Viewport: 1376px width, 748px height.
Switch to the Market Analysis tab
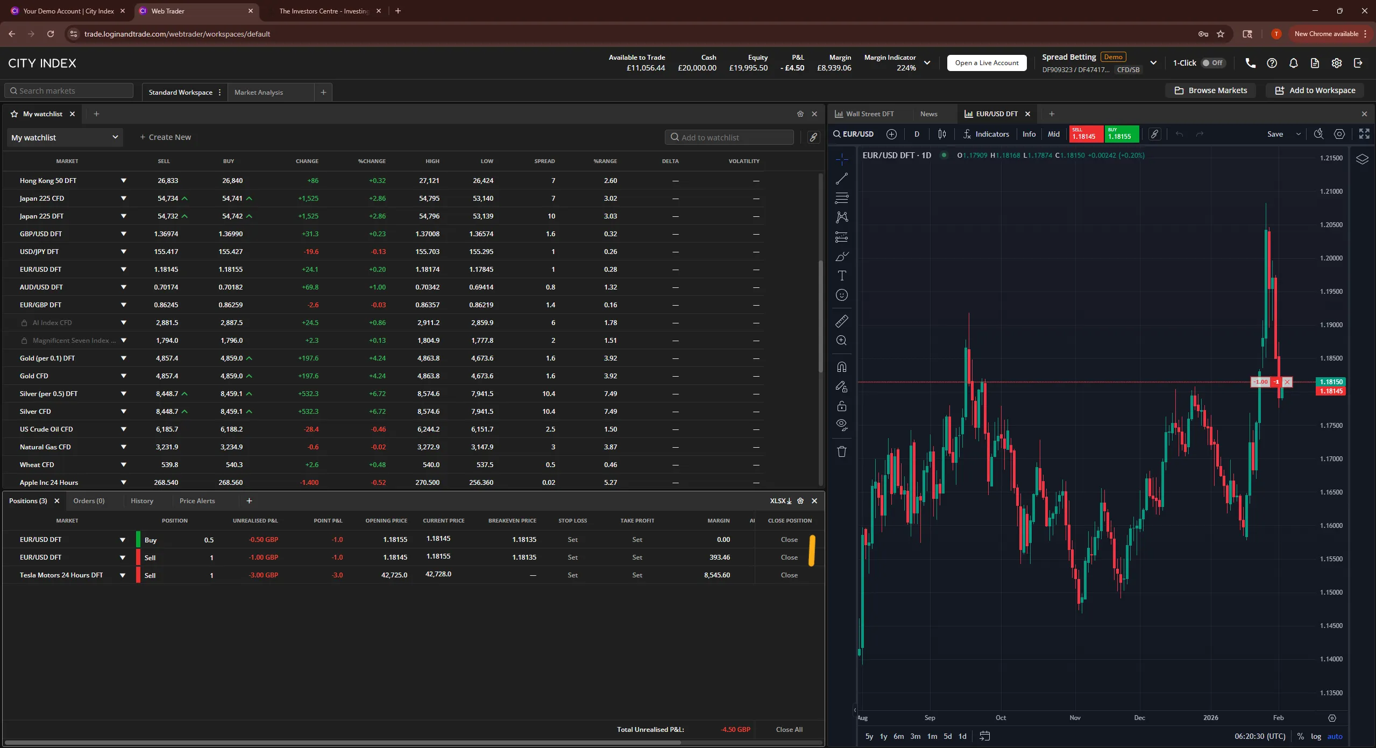click(x=259, y=92)
